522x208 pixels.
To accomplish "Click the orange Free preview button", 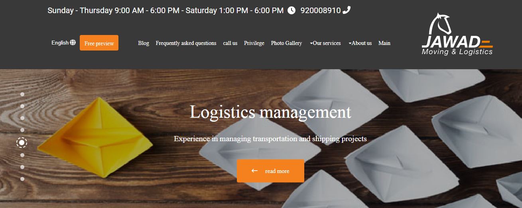I will coord(99,43).
